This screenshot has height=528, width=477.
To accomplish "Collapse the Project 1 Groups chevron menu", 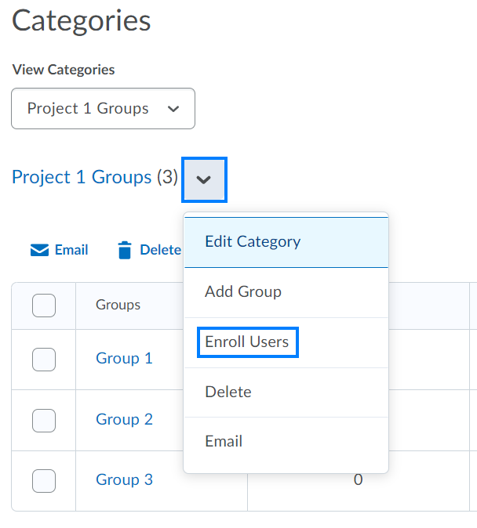I will pyautogui.click(x=204, y=179).
